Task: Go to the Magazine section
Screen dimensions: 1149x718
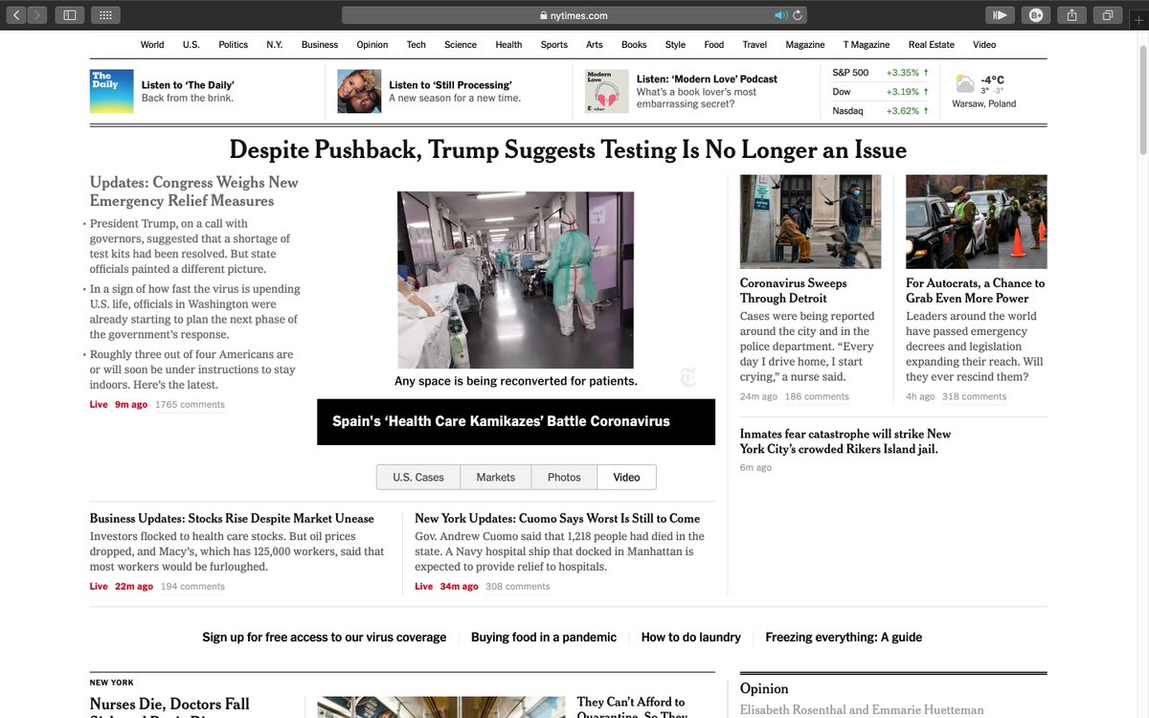Action: click(x=805, y=44)
